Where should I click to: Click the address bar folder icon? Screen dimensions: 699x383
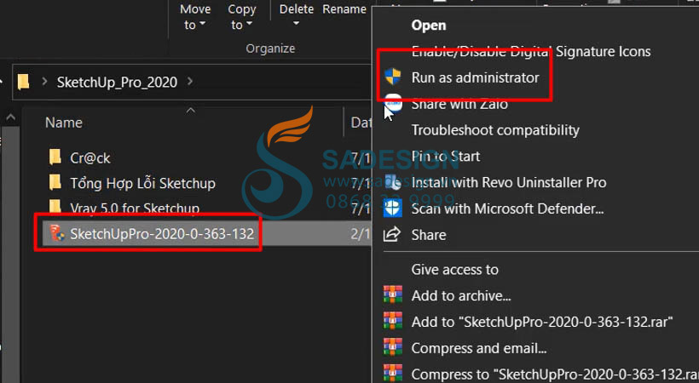(23, 82)
